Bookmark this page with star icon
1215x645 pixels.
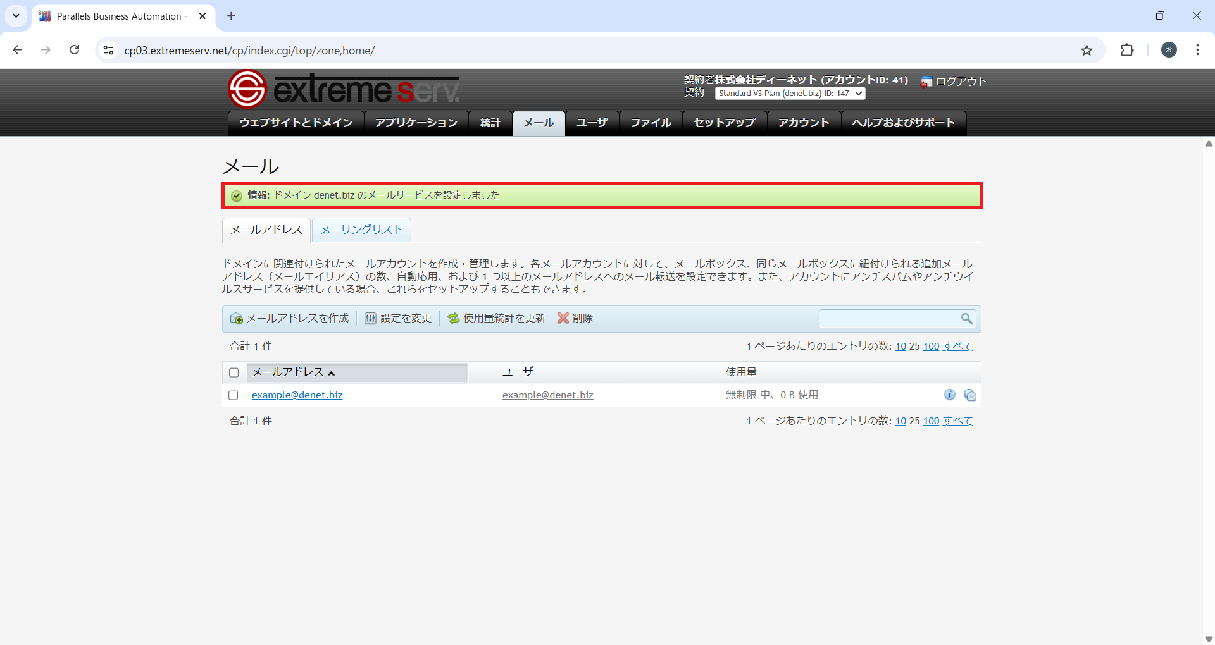tap(1087, 50)
